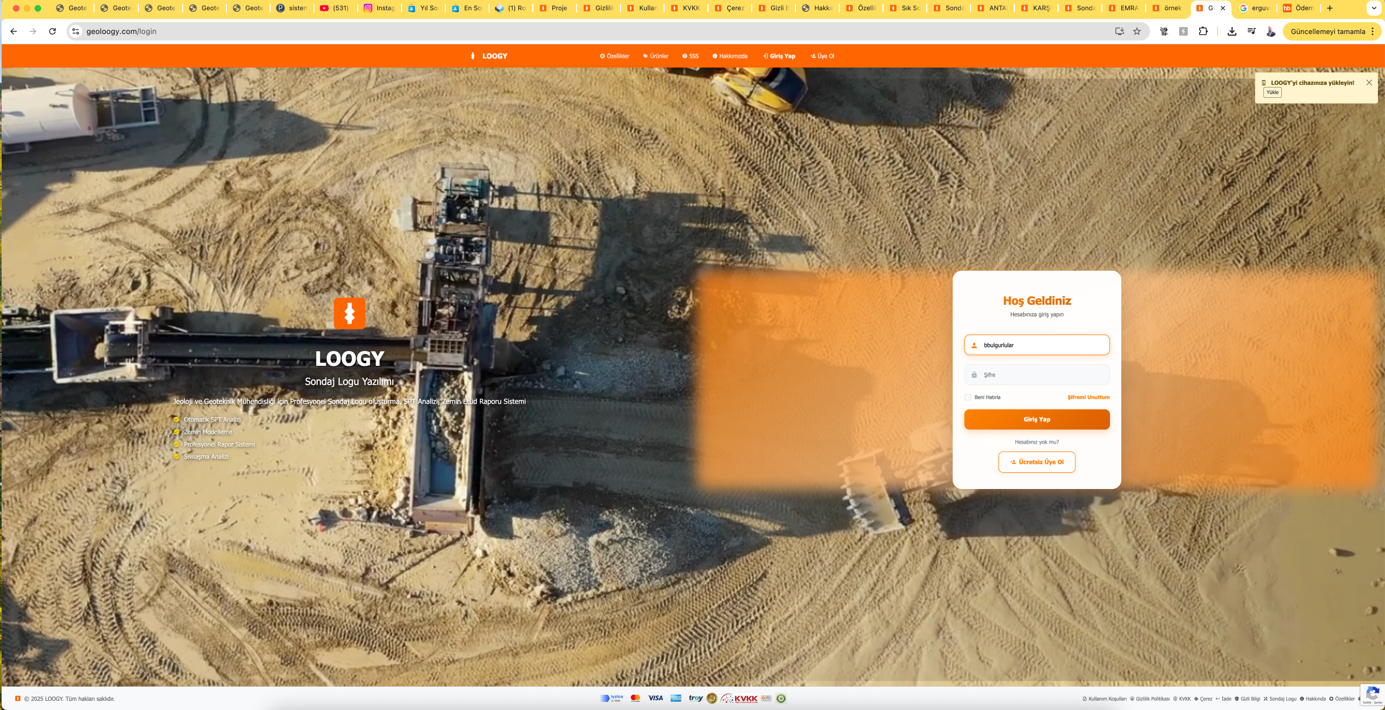Image resolution: width=1385 pixels, height=710 pixels.
Task: Open the media controls icon in toolbar
Action: (x=1252, y=31)
